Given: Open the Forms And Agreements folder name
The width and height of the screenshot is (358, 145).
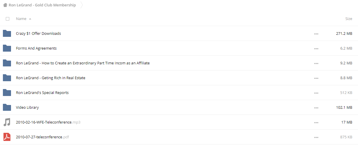Looking at the screenshot, I should 36,48.
